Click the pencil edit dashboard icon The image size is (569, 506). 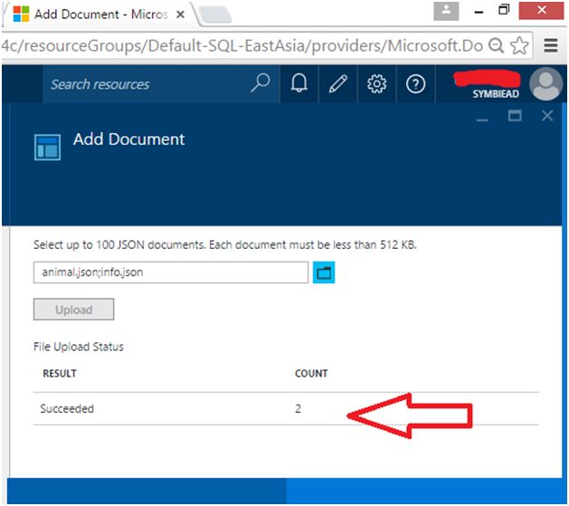pyautogui.click(x=337, y=84)
